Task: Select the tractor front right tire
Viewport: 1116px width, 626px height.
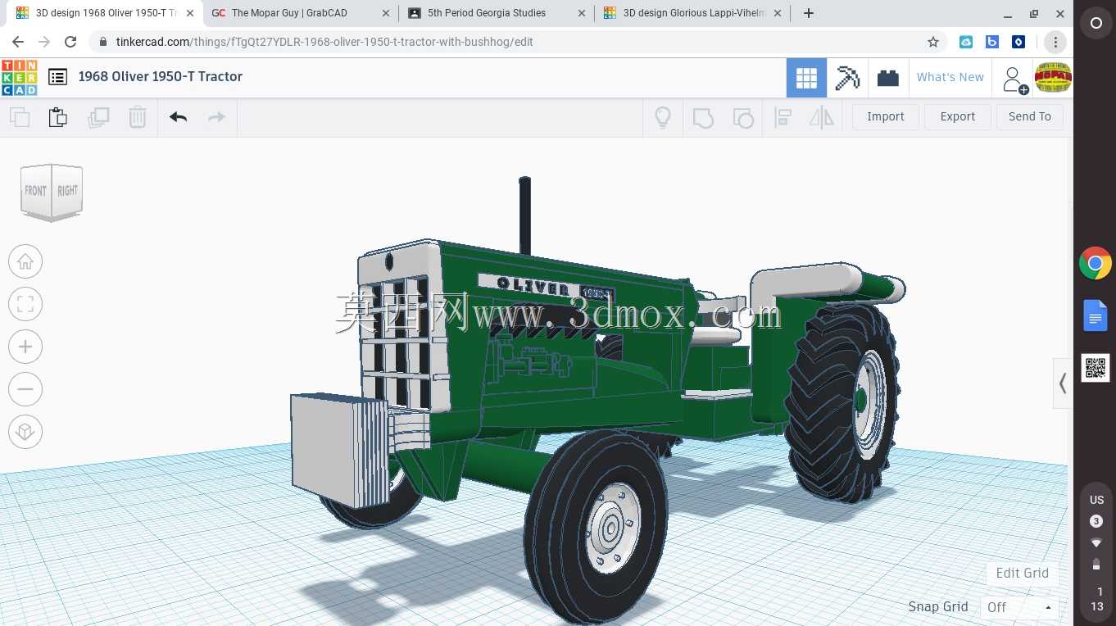Action: coord(597,526)
